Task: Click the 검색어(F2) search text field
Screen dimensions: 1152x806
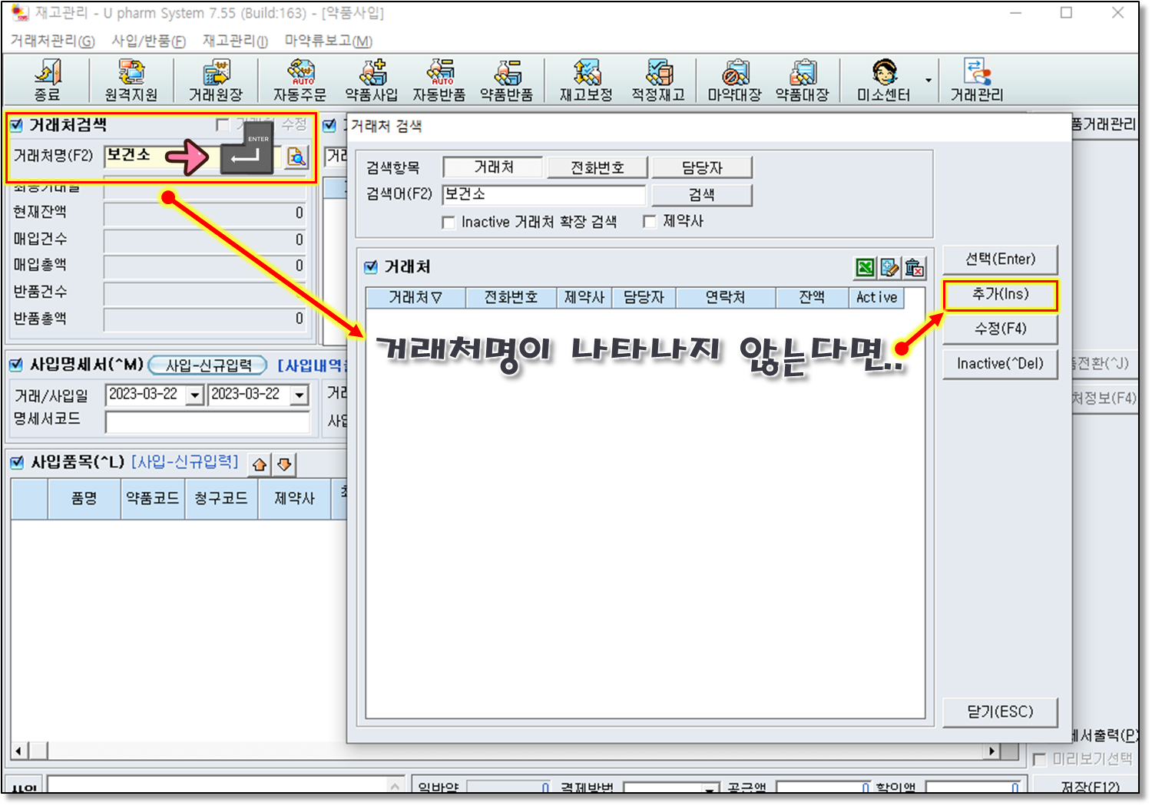Action: pos(544,195)
